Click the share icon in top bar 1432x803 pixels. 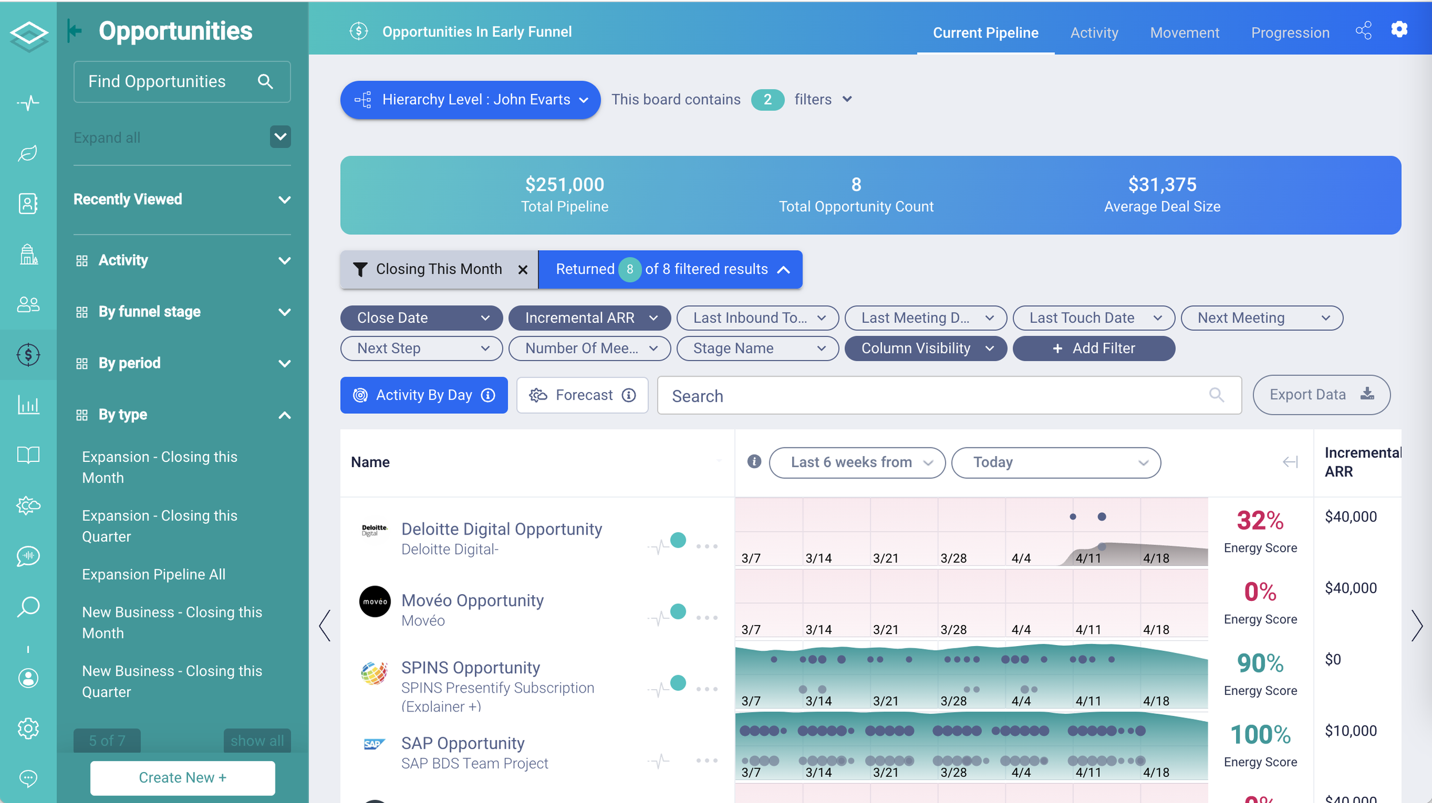tap(1363, 31)
